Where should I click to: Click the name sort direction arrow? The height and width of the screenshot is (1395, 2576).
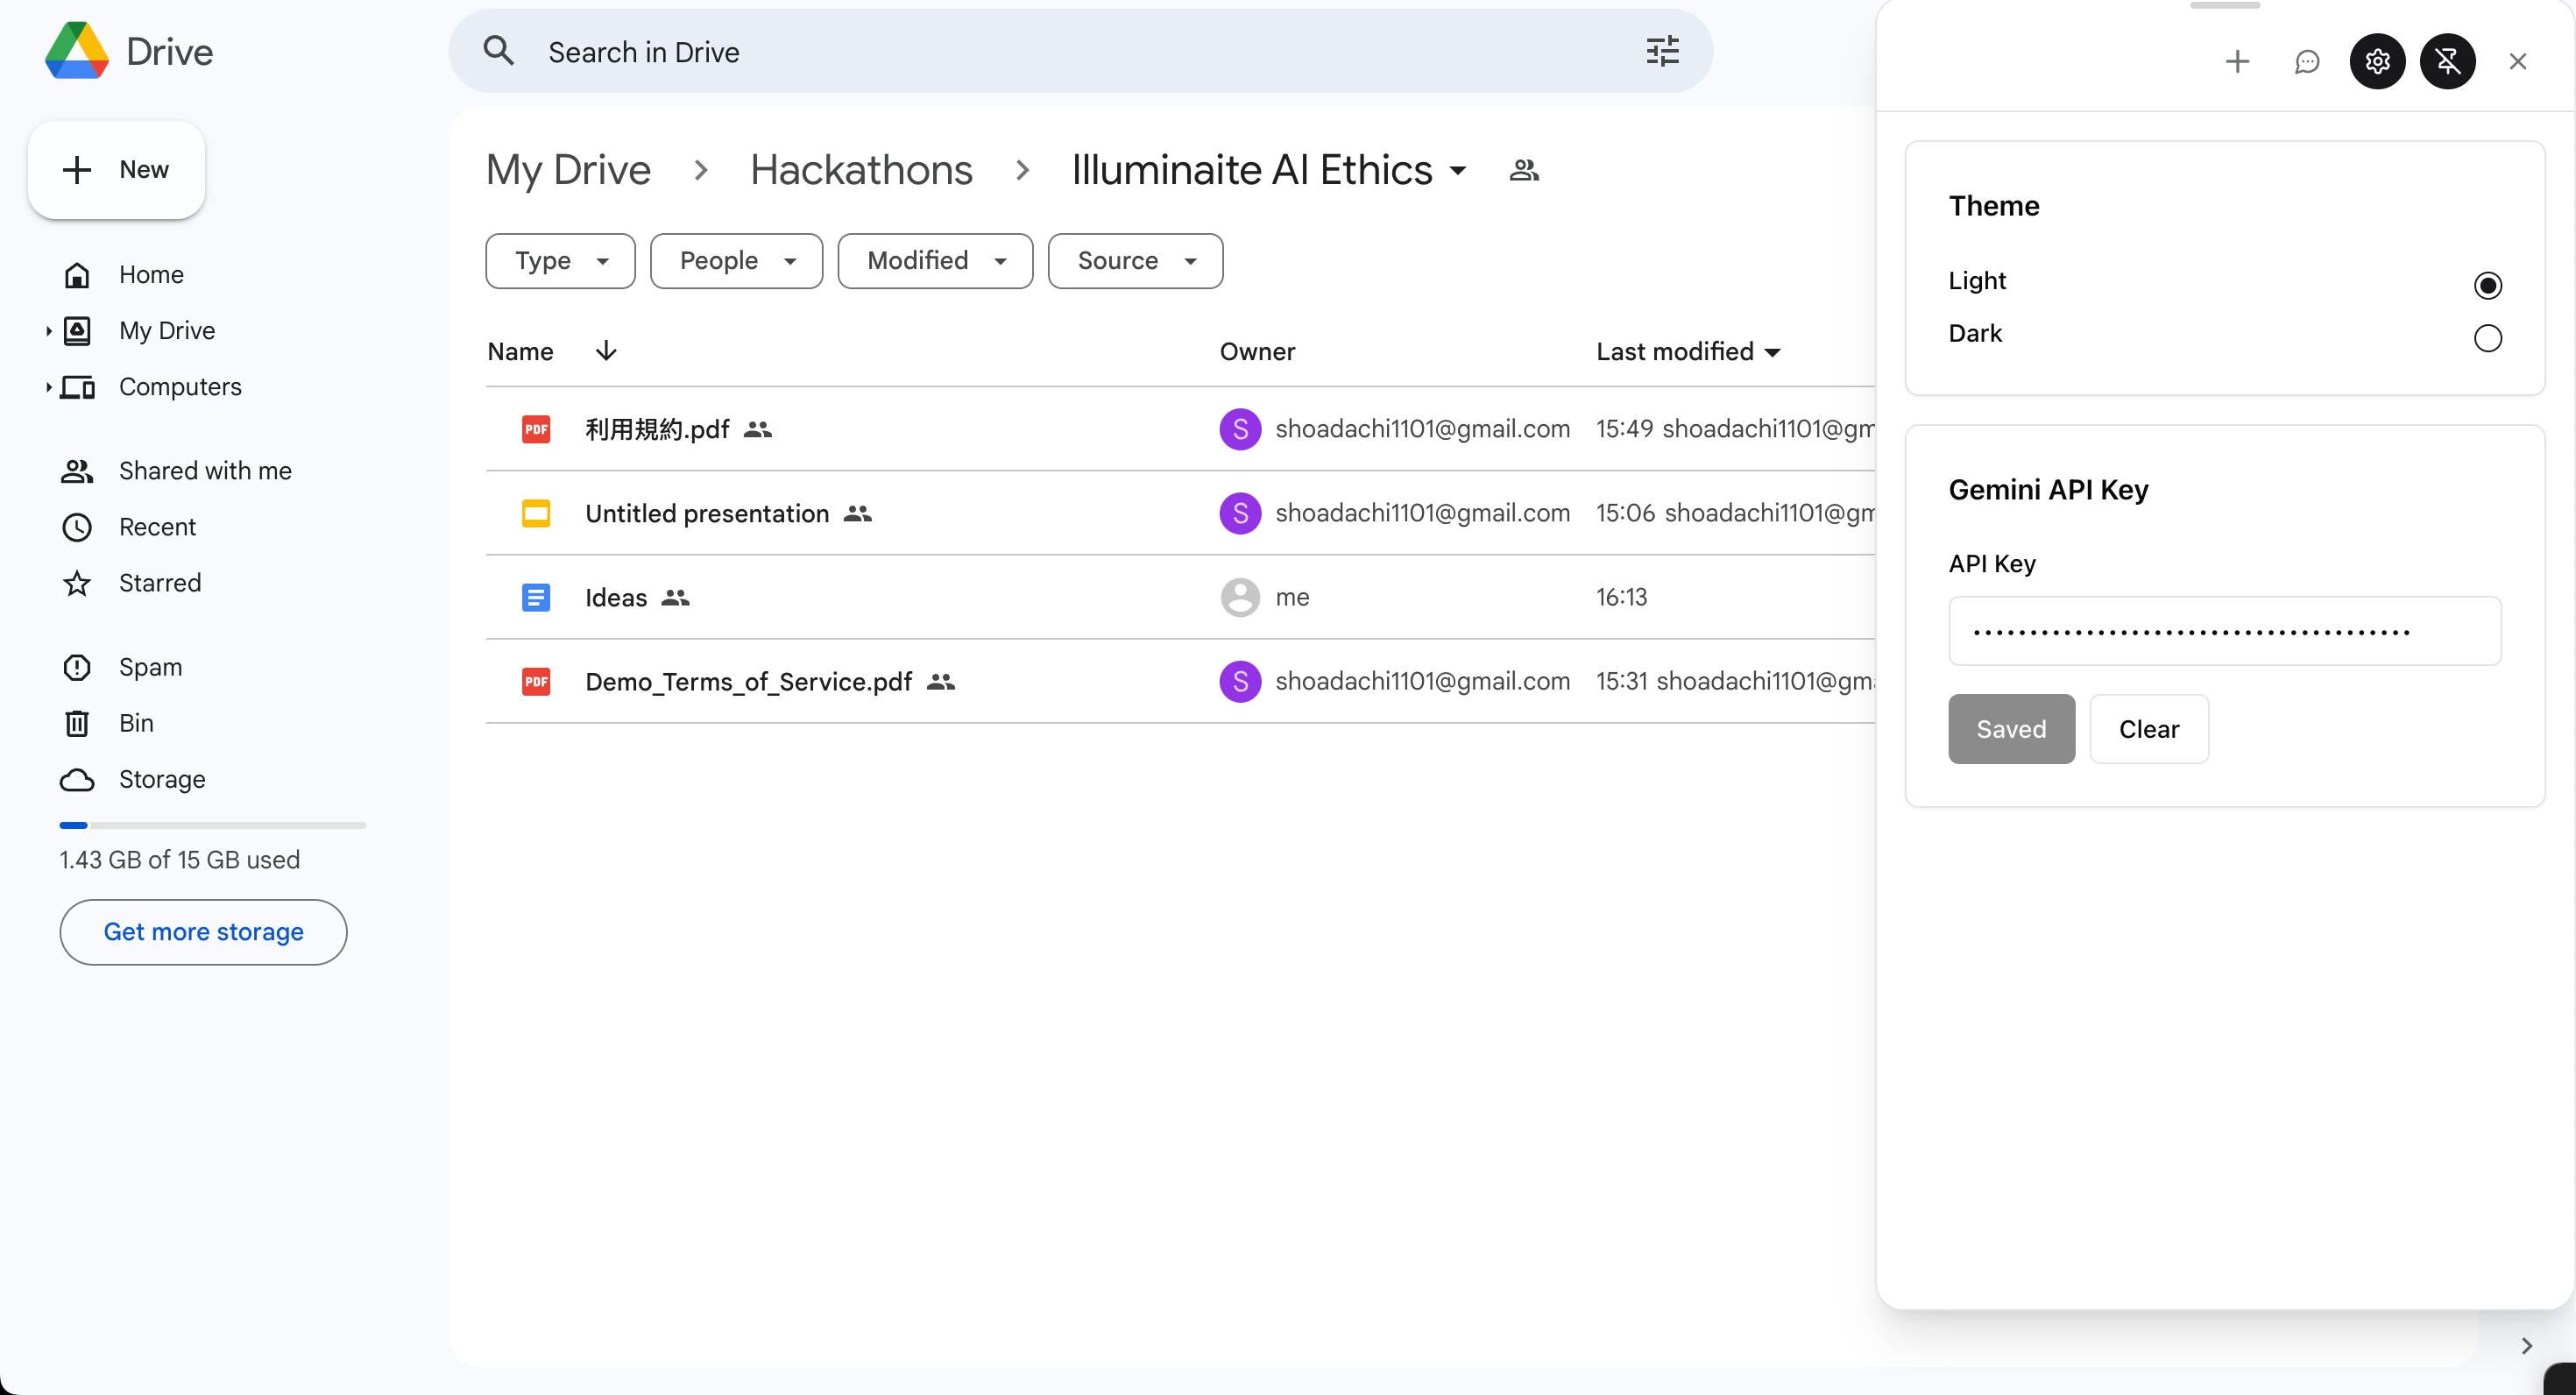[x=606, y=351]
